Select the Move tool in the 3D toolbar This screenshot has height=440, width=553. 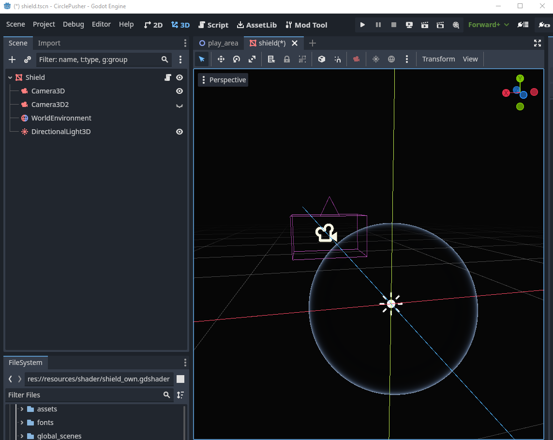coord(221,59)
